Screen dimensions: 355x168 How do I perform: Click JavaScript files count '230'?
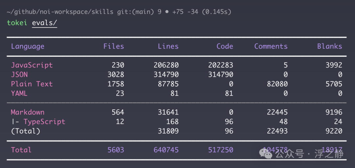[118, 65]
